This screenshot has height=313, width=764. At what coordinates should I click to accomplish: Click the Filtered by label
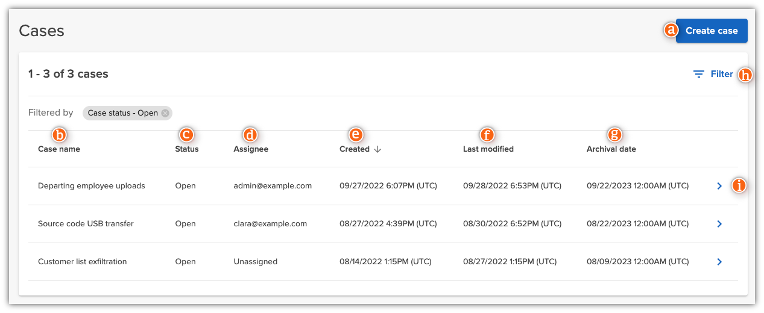point(51,113)
